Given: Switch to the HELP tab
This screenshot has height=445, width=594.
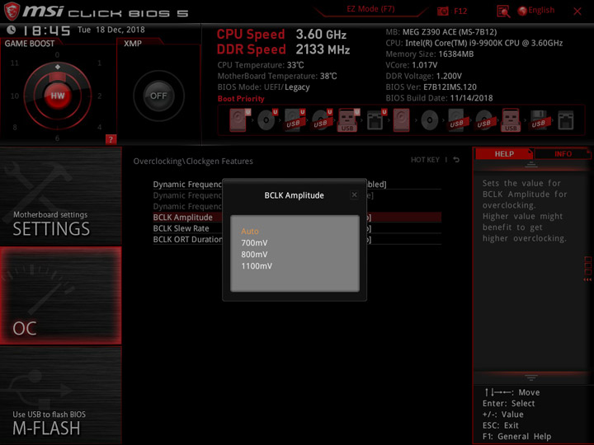Looking at the screenshot, I should point(504,154).
